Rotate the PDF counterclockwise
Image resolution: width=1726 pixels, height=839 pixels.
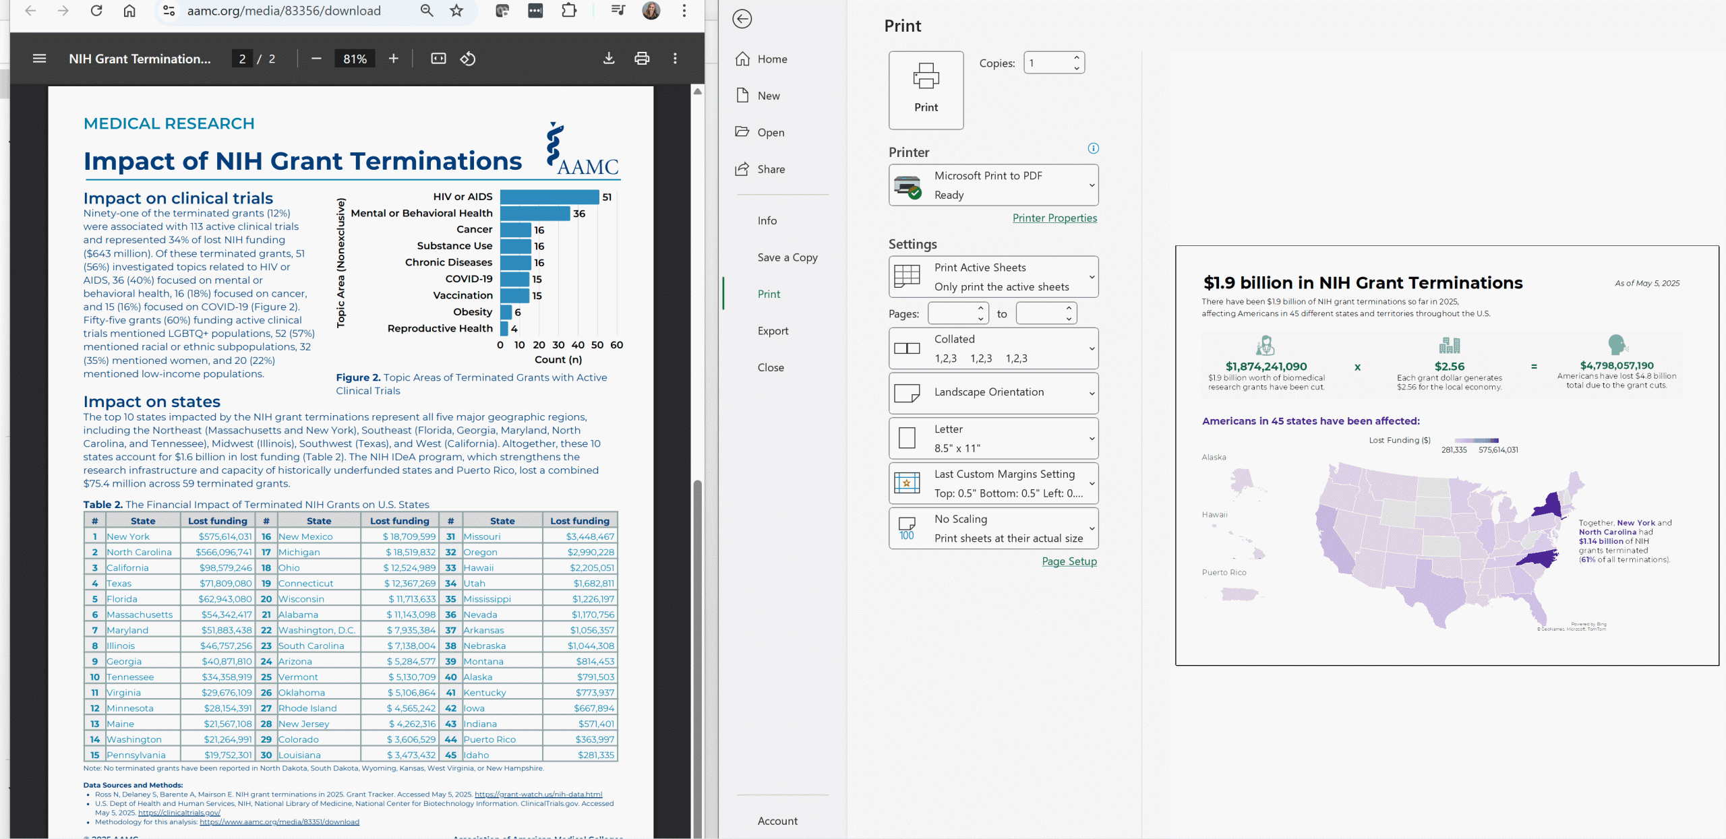468,59
